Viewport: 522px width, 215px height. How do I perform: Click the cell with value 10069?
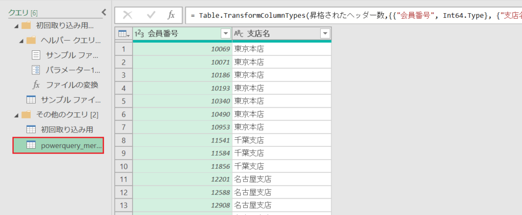(182, 49)
